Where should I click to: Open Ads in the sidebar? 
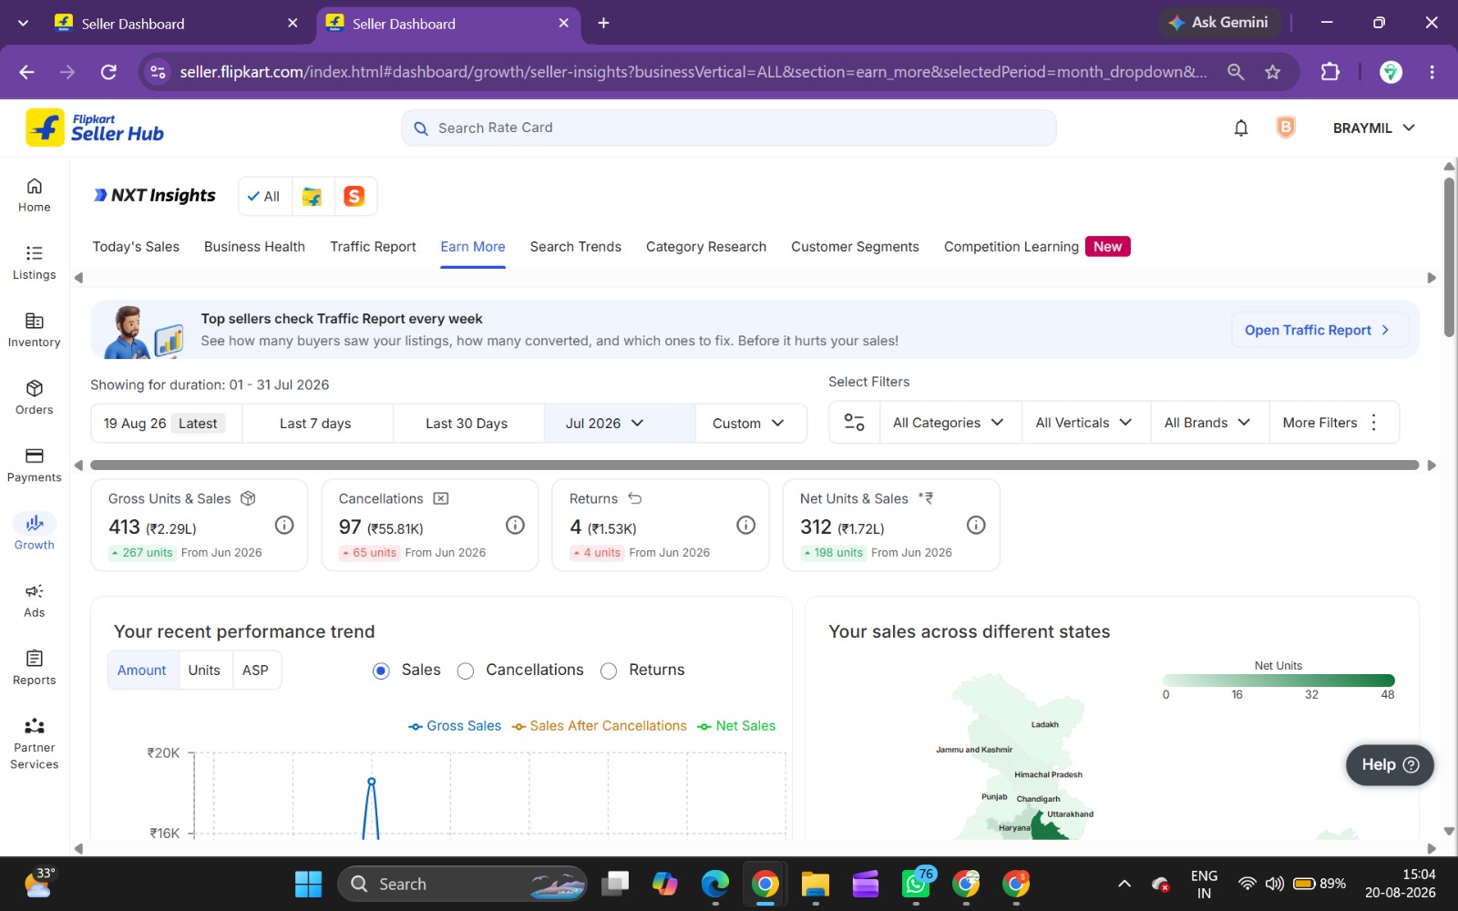[34, 599]
